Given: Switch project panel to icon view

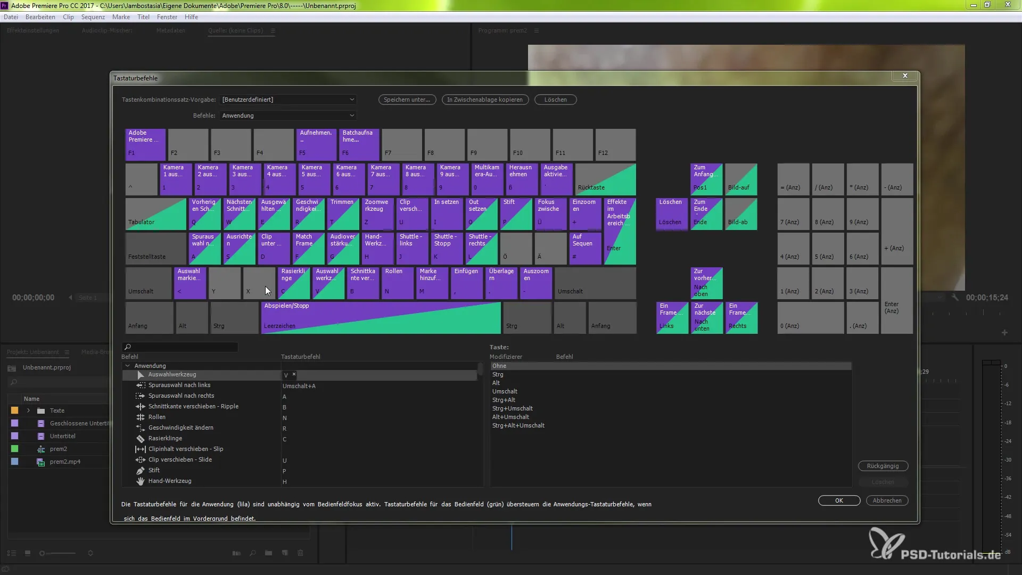Looking at the screenshot, I should (x=28, y=553).
